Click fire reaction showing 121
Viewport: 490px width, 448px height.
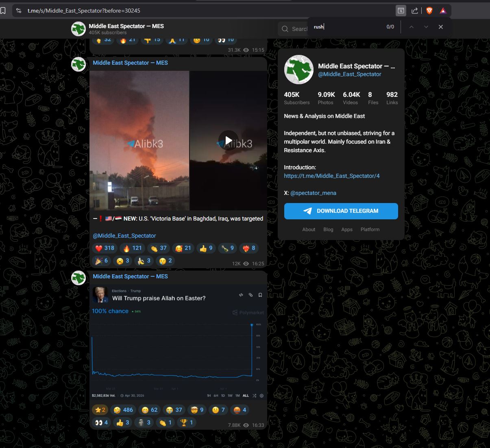133,248
